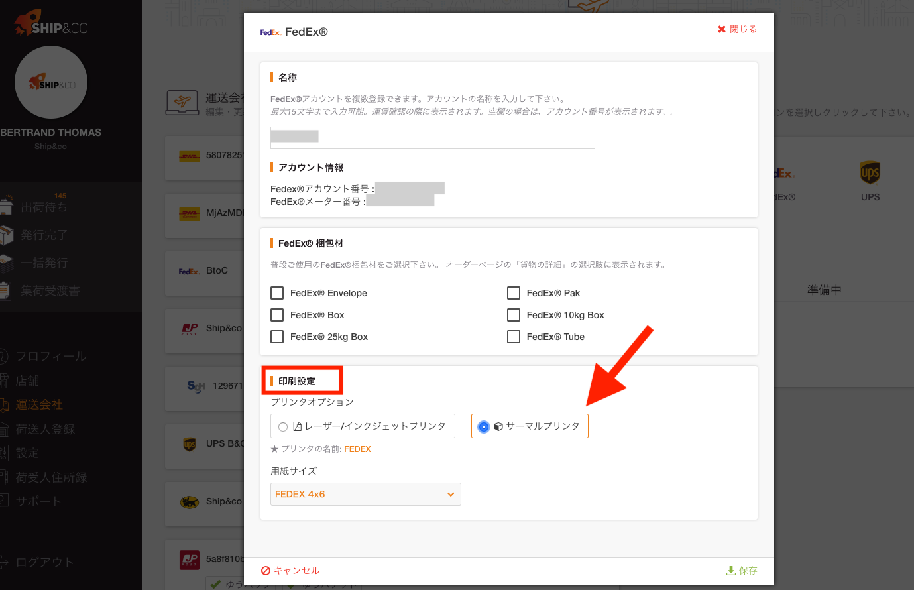Click the 一括発行 stack icon in sidebar
This screenshot has width=914, height=590.
[6, 263]
